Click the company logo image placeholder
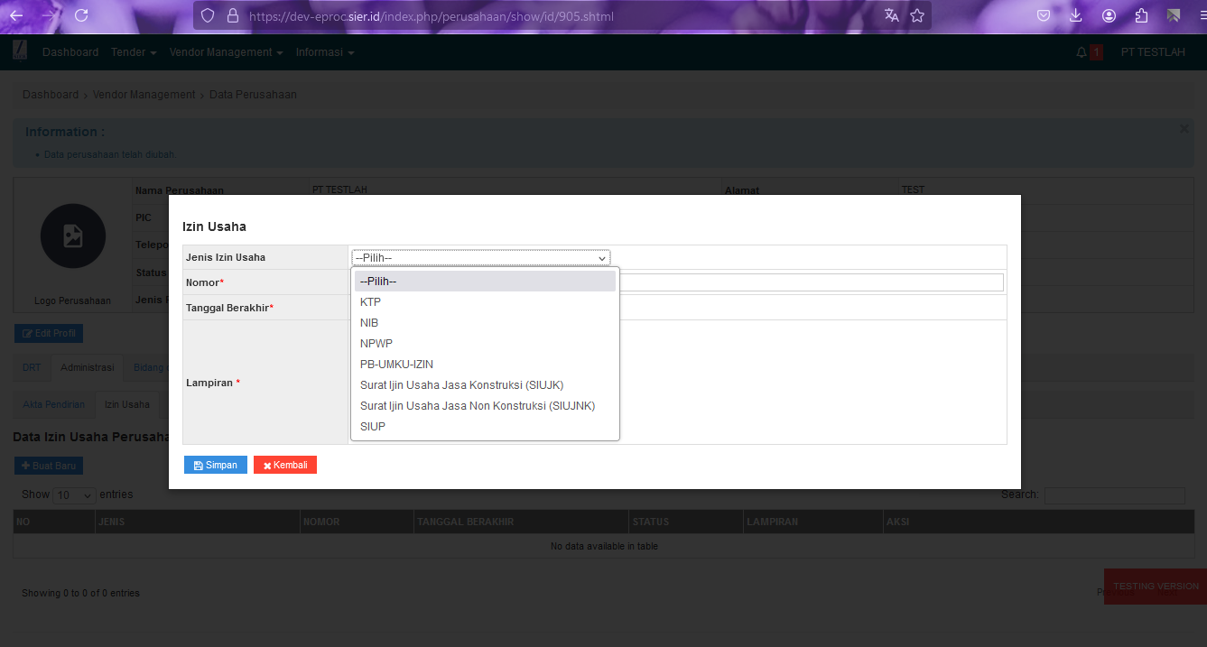The width and height of the screenshot is (1207, 647). coord(73,236)
